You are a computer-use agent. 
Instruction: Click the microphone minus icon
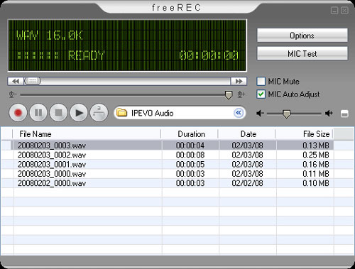[x=12, y=94]
